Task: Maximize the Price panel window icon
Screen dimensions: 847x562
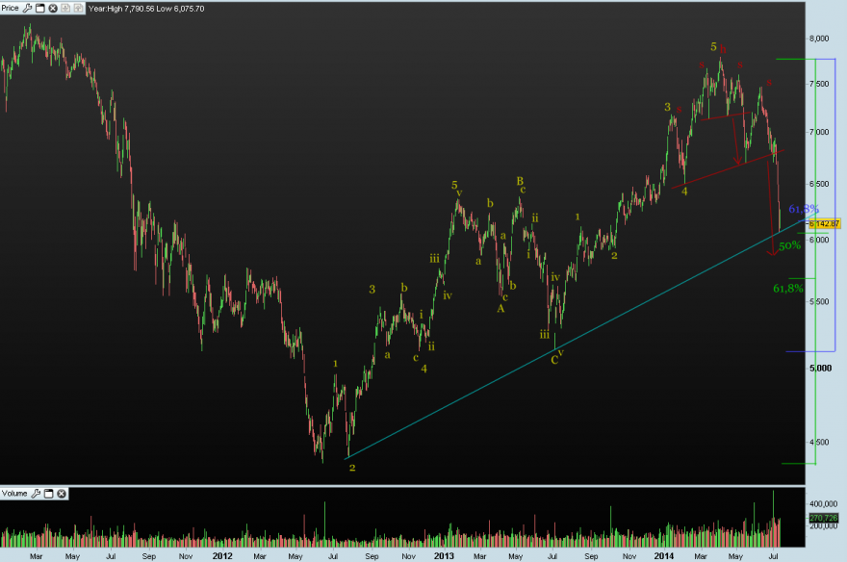Action: [40, 8]
